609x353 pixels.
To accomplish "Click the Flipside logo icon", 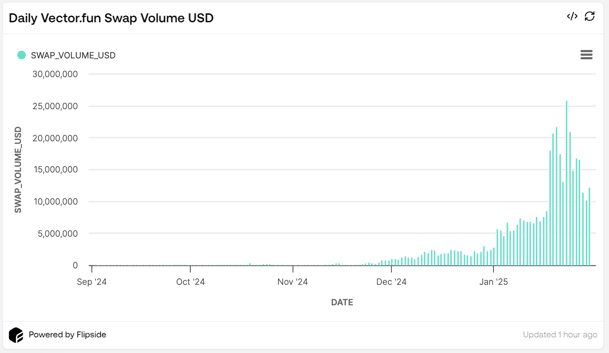I will click(x=16, y=335).
